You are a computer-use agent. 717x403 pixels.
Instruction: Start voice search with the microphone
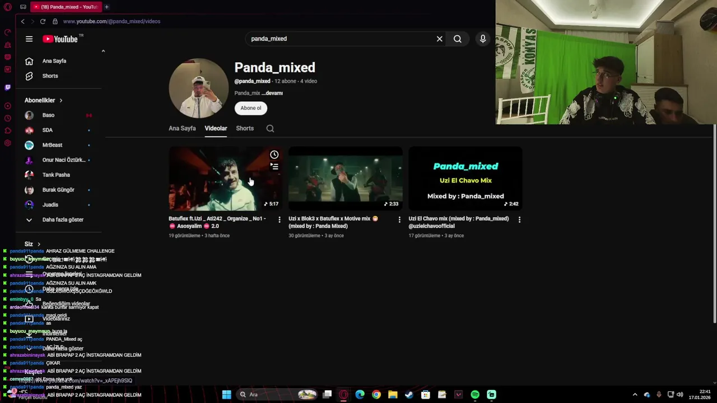[483, 39]
